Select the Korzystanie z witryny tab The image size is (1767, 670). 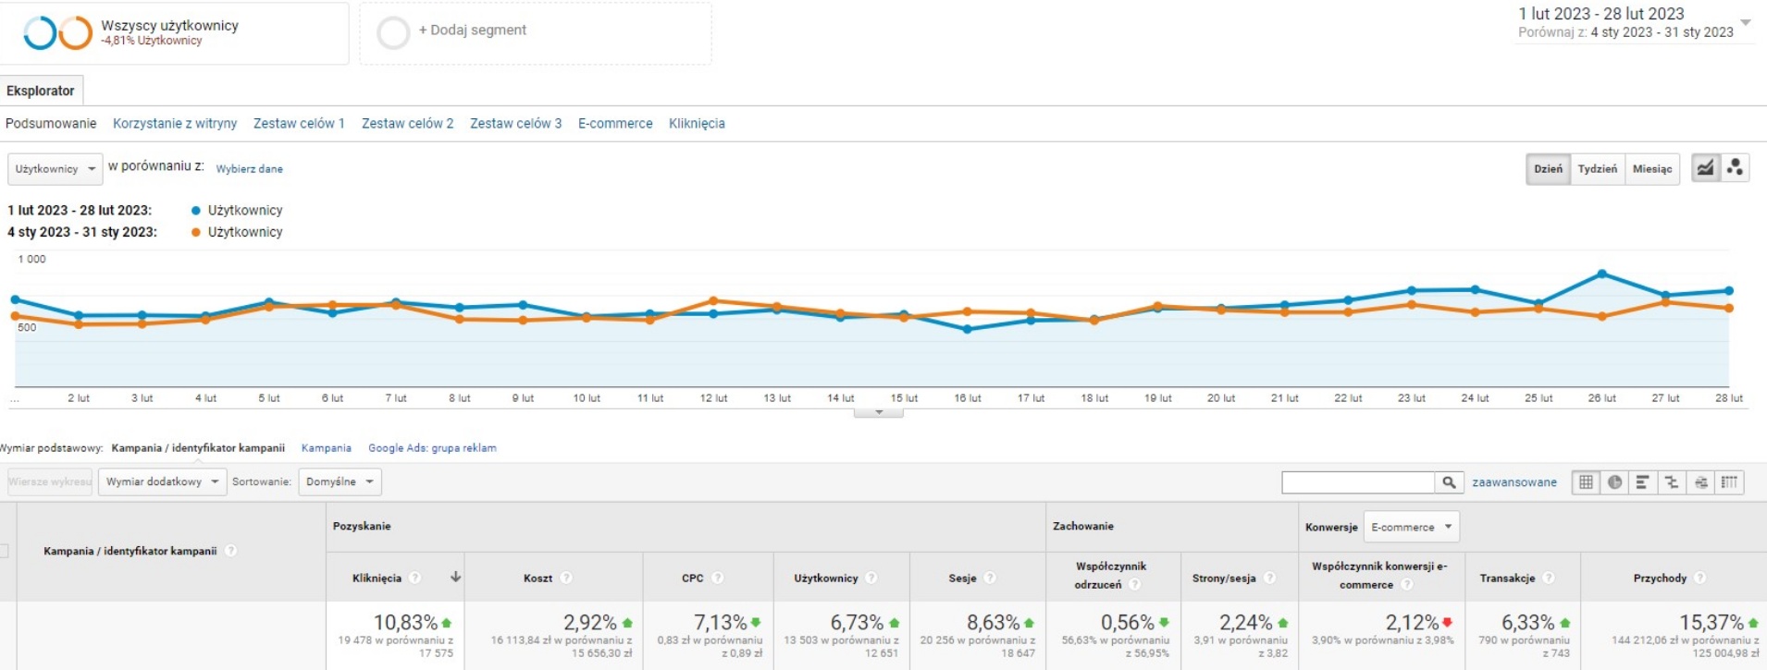point(175,123)
